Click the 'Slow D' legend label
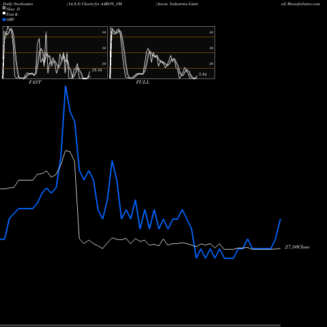The height and width of the screenshot is (327, 327). click(13, 9)
